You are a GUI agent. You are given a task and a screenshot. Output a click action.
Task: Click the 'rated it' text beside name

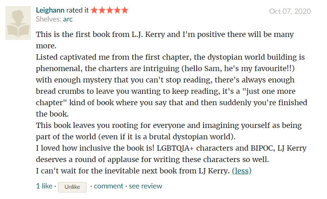pos(77,10)
